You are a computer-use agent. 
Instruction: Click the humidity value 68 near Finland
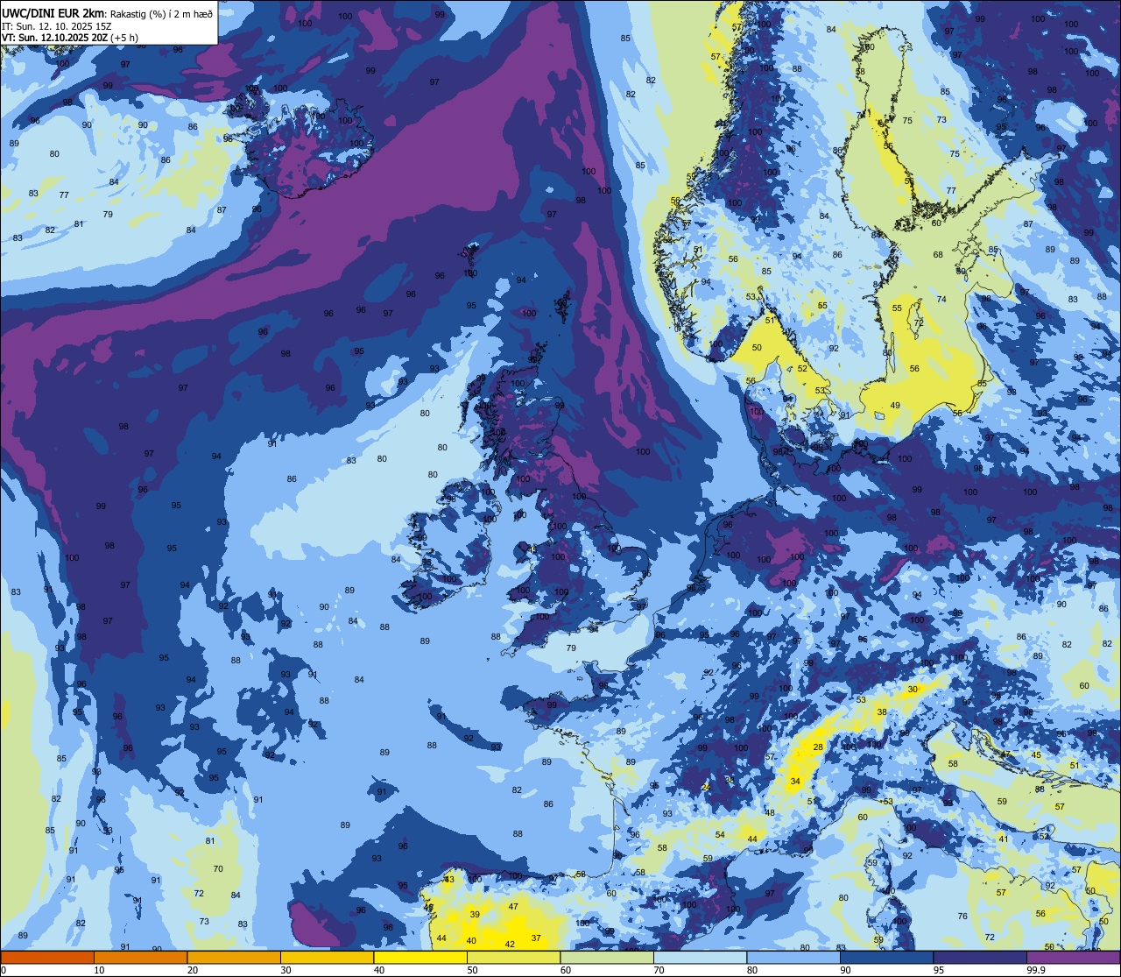[938, 254]
